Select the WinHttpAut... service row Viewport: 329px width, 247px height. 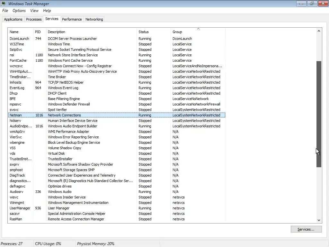coord(117,71)
